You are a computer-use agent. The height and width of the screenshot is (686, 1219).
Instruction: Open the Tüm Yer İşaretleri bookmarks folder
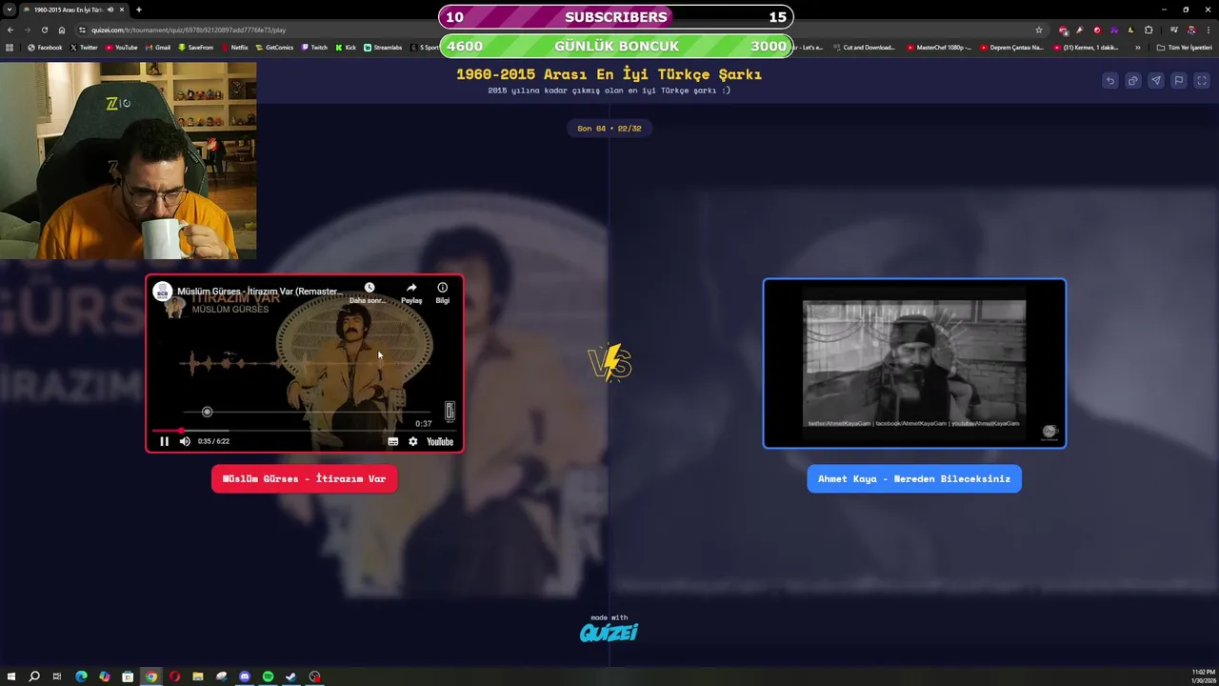[x=1185, y=47]
